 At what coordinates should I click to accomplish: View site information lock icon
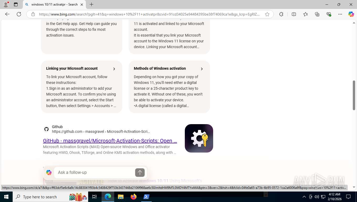point(33,14)
